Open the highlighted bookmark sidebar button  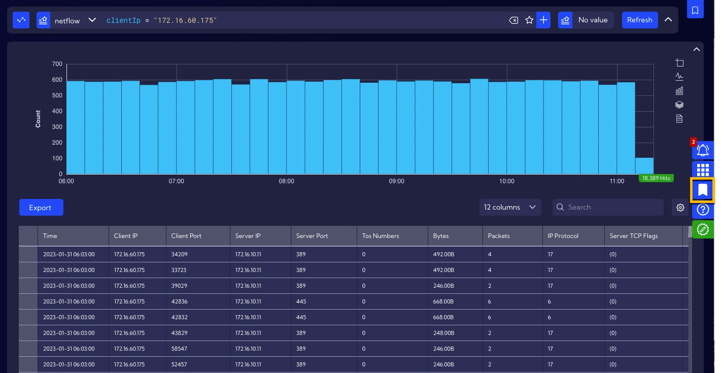point(703,190)
